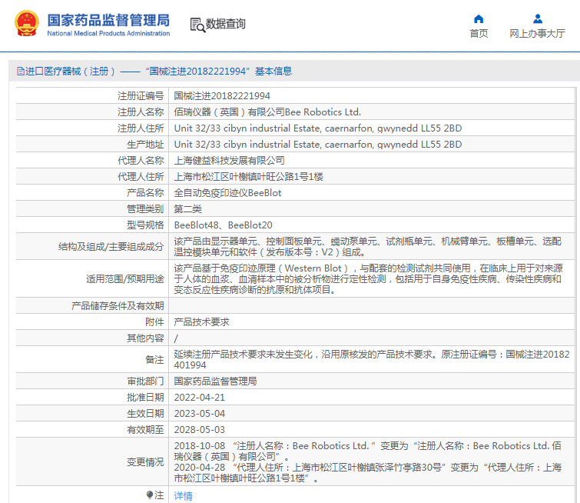Image resolution: width=580 pixels, height=503 pixels.
Task: Click the 网上办事大厅 person icon
Action: 537,18
